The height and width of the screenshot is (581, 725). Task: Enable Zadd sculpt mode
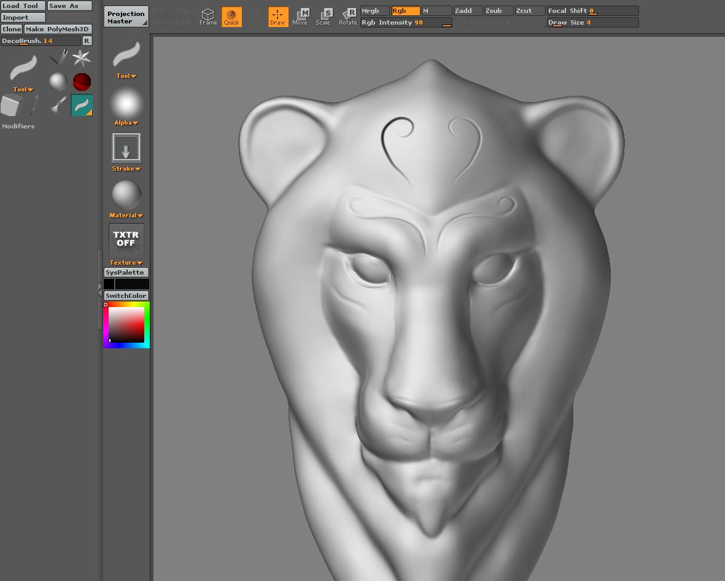point(468,10)
